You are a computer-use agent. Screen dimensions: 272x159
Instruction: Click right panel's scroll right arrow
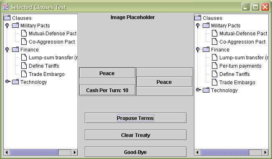pyautogui.click(x=265, y=152)
